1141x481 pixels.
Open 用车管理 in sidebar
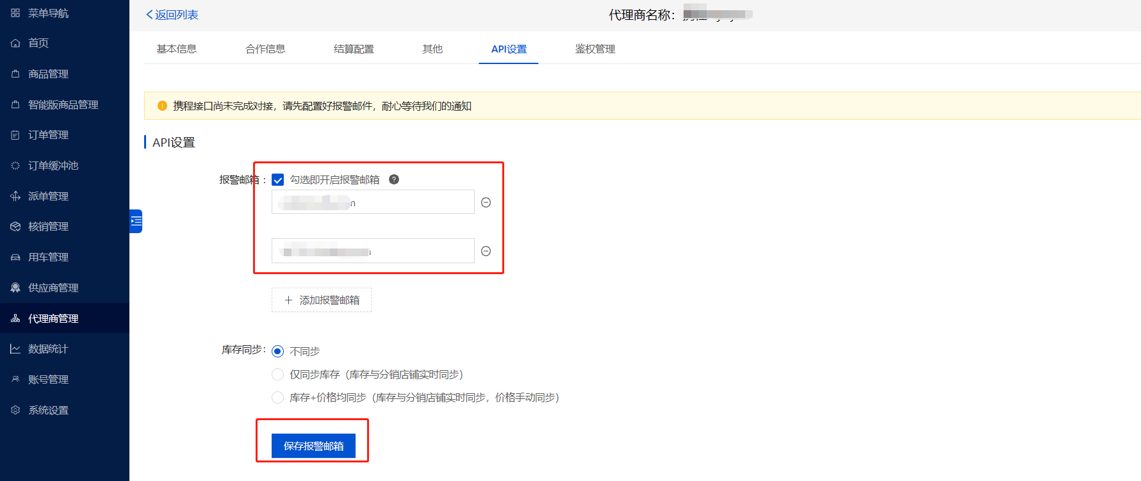[x=48, y=257]
